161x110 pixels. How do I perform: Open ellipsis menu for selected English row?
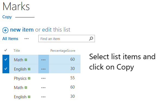(44, 69)
